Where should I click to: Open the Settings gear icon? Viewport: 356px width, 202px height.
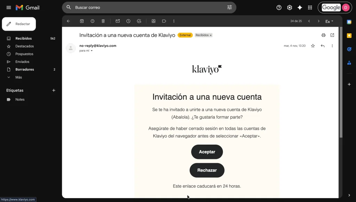tap(290, 8)
